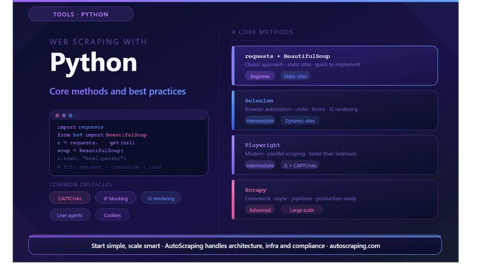Select the Cookies tag
Screen dimensions: 478x269
pos(112,215)
